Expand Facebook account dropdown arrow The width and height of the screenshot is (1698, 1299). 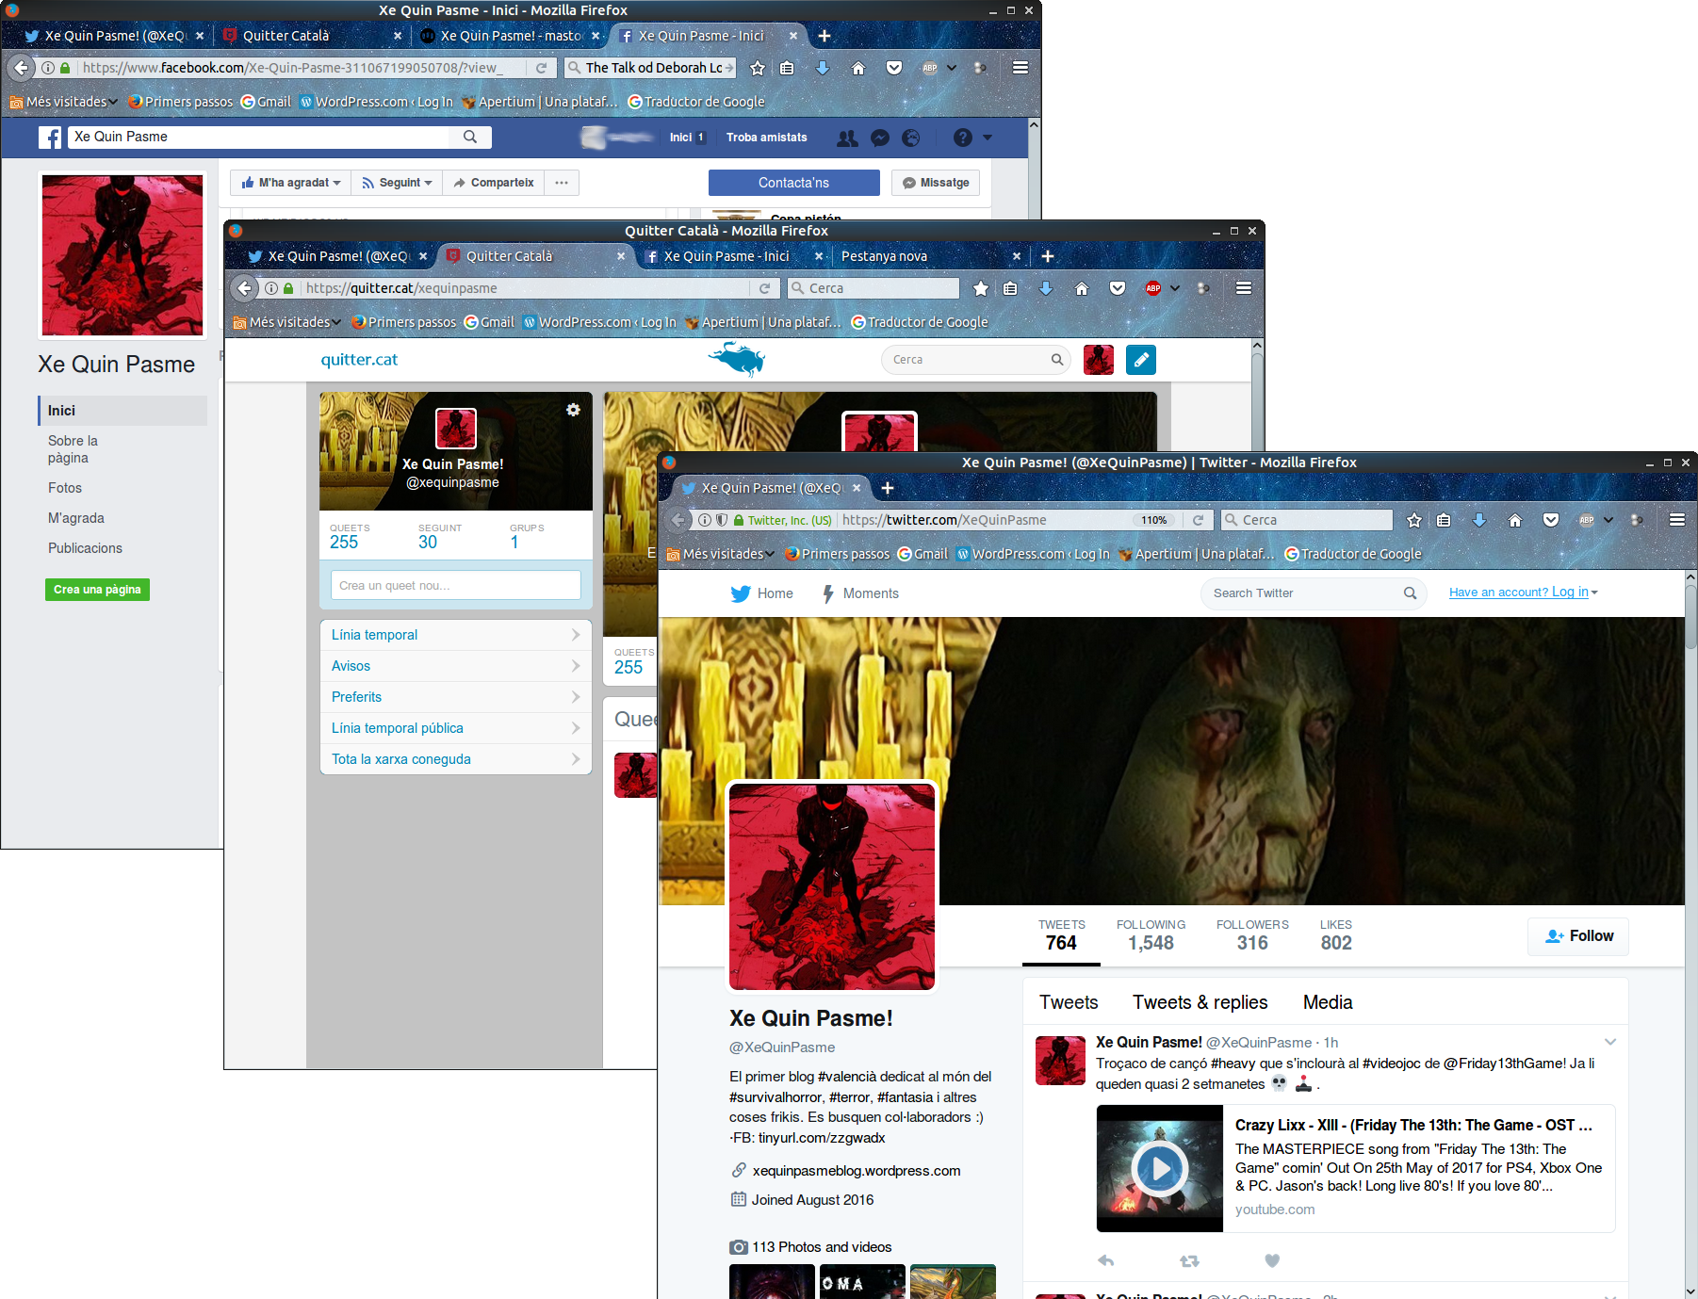[x=988, y=138]
